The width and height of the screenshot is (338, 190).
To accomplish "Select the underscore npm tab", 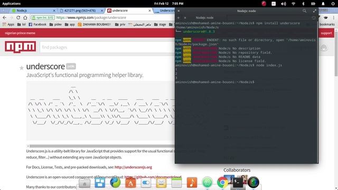I will 129,11.
